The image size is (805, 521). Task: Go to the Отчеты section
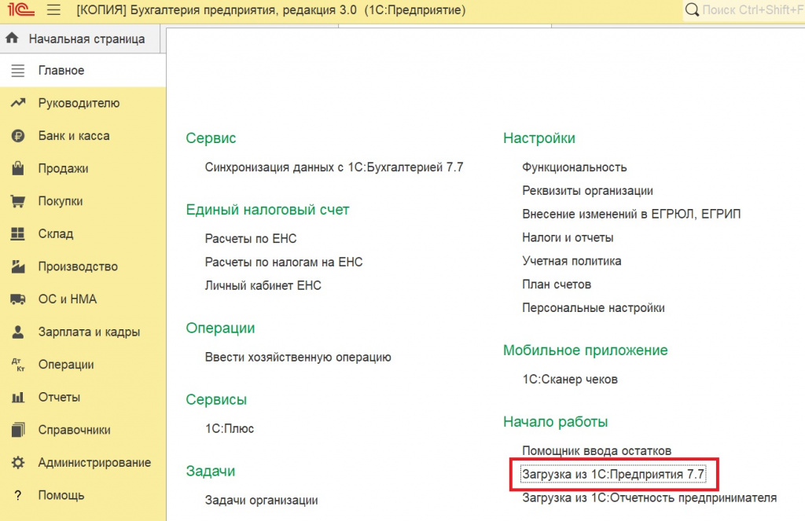click(83, 398)
